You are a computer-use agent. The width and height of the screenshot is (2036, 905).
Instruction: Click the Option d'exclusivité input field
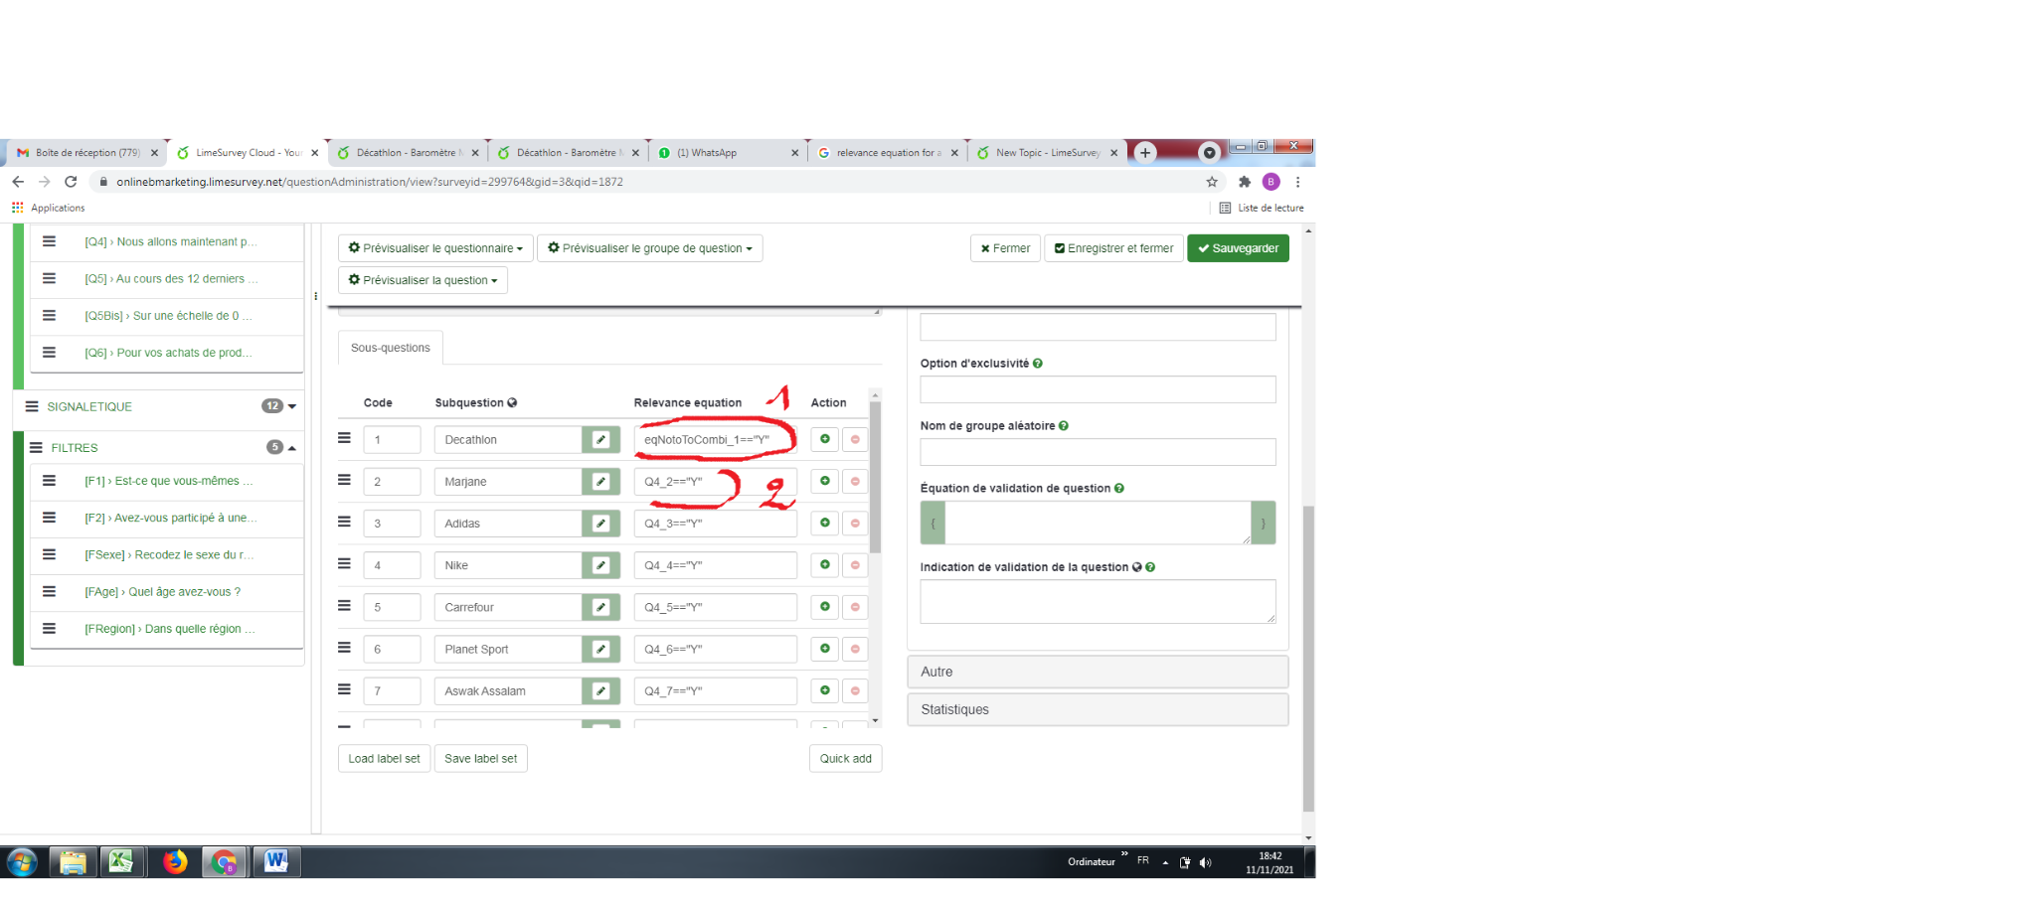click(1098, 389)
